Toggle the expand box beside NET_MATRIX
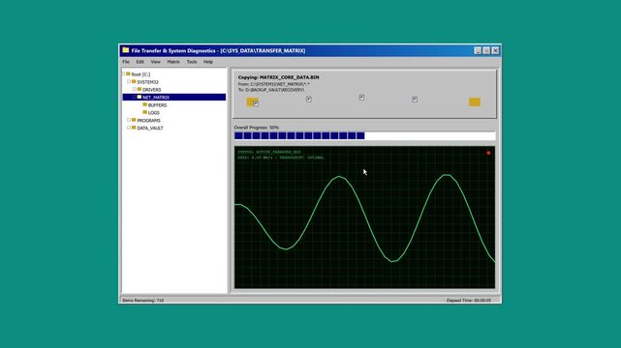 [x=135, y=97]
